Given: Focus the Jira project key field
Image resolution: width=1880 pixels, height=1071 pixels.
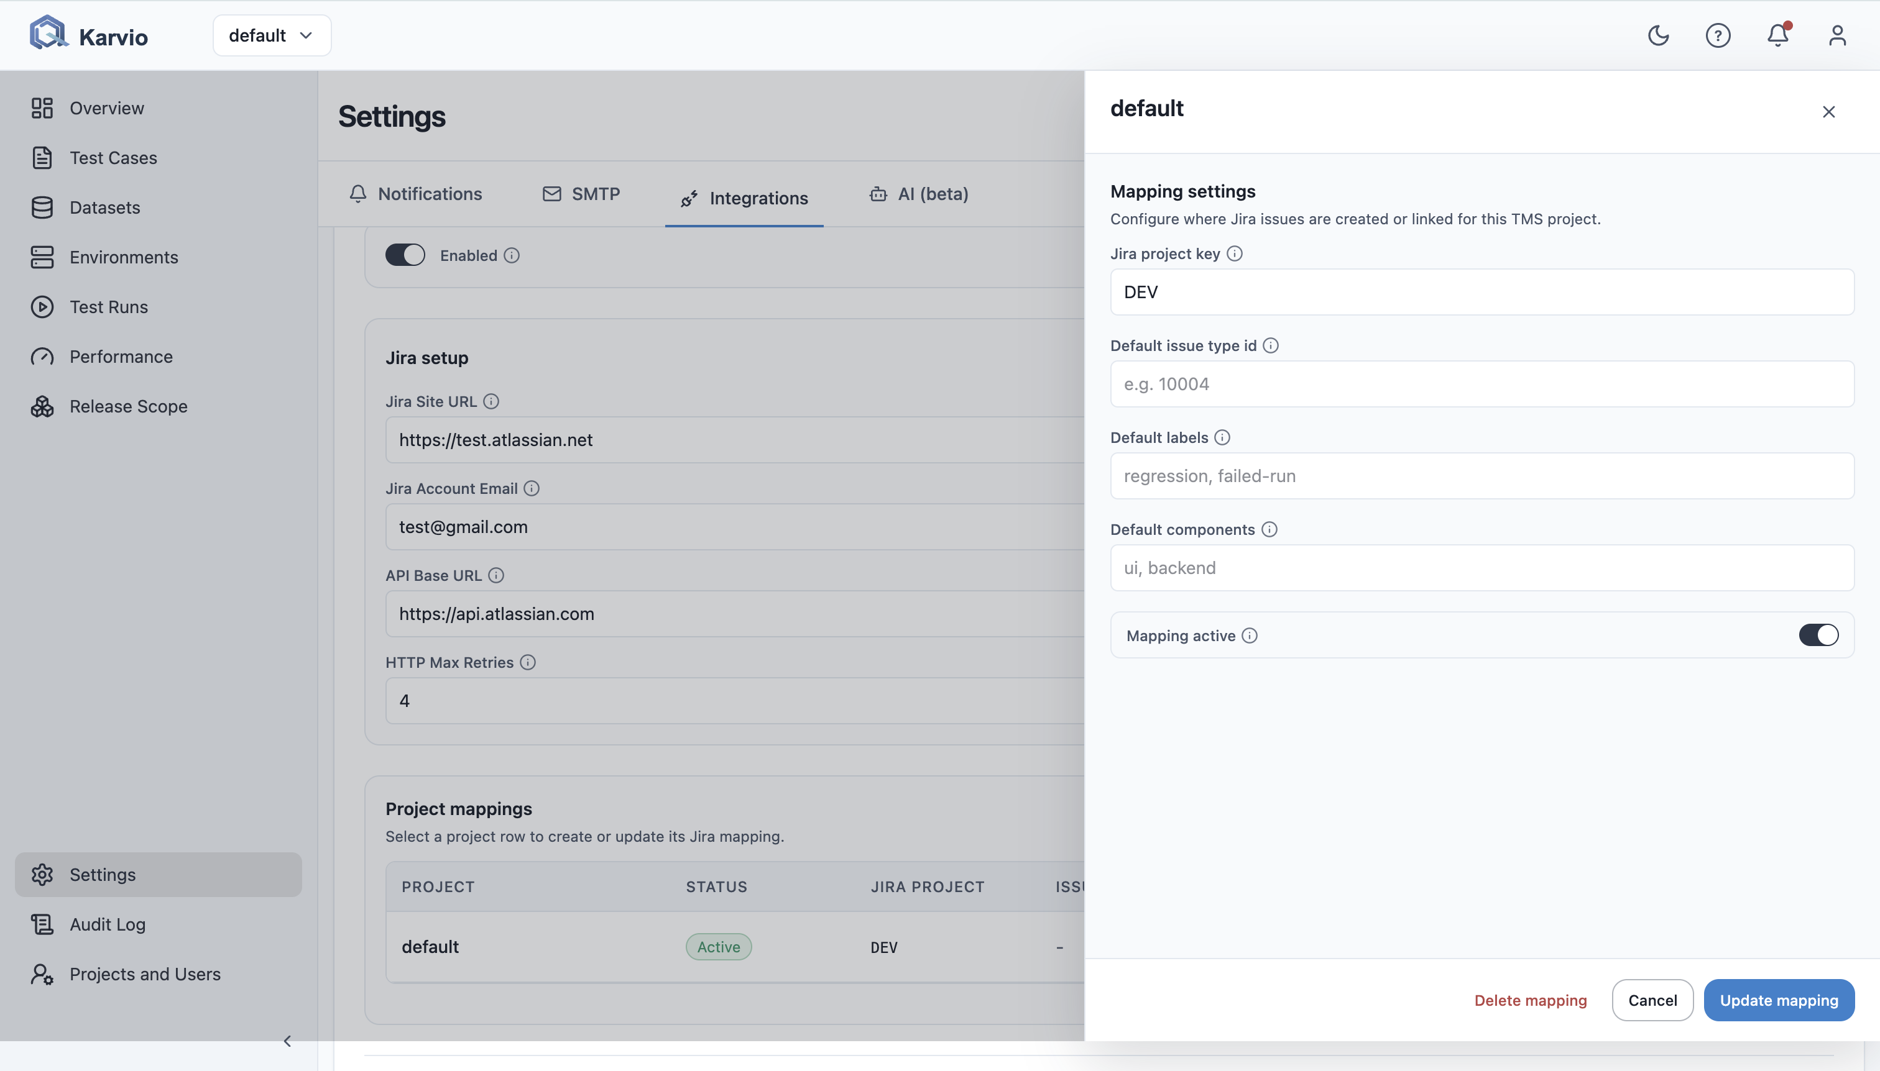Looking at the screenshot, I should (x=1481, y=292).
